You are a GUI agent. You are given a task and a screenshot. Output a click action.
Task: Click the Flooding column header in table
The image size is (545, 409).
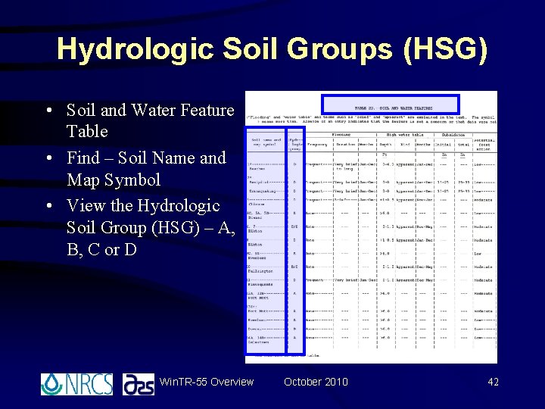(341, 135)
